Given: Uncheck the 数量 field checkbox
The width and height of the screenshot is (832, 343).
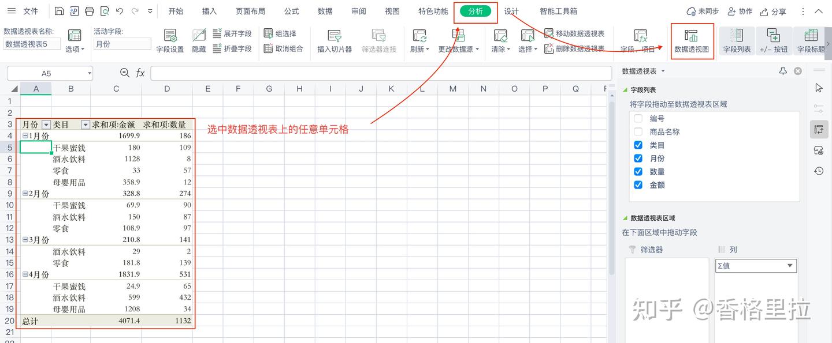Looking at the screenshot, I should coord(638,171).
